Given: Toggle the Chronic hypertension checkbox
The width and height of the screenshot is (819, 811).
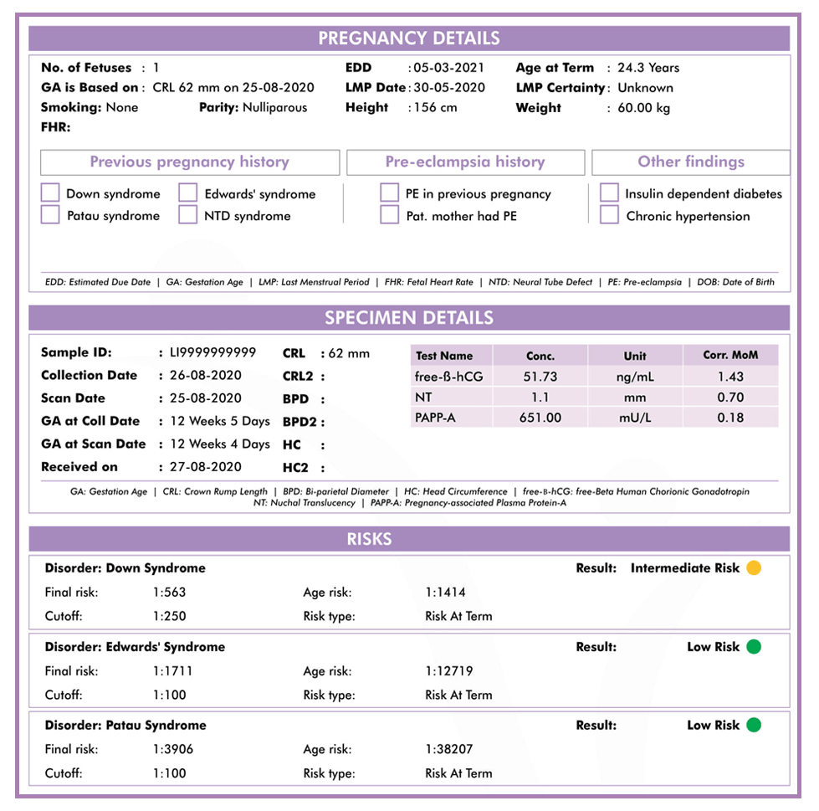Looking at the screenshot, I should pos(609,215).
